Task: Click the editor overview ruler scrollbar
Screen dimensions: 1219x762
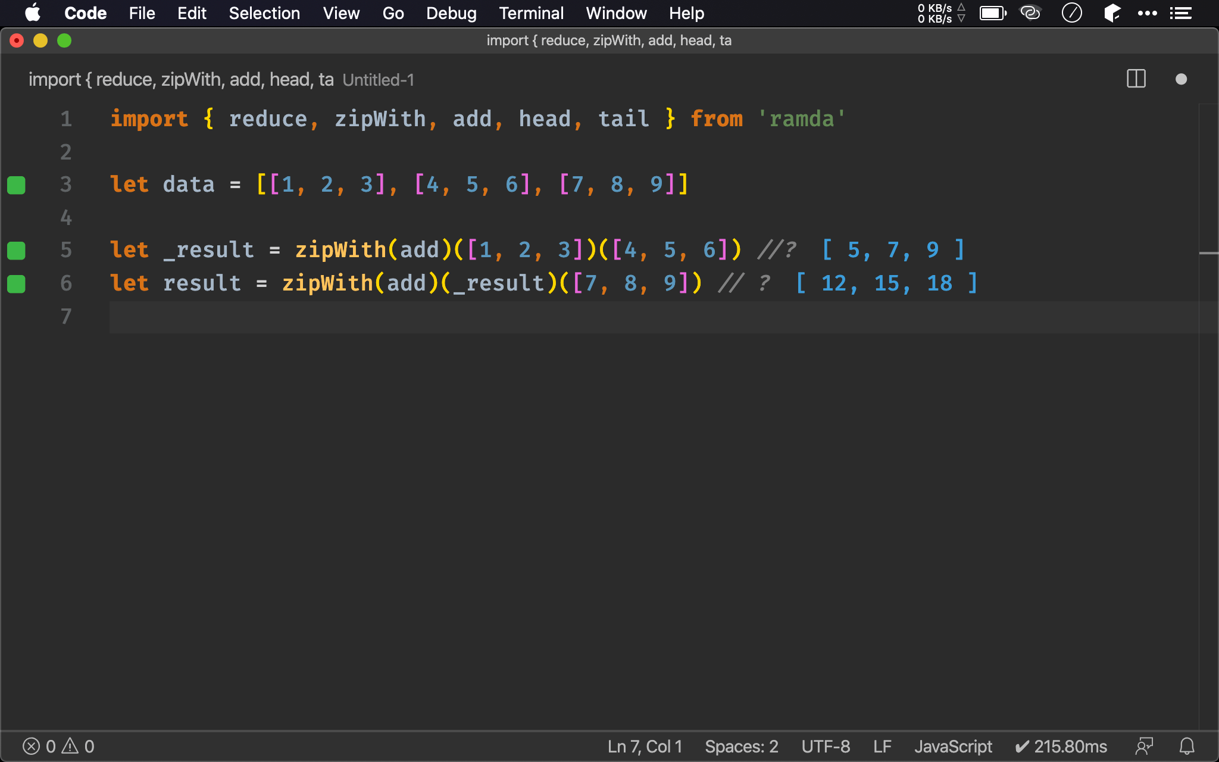Action: point(1208,417)
